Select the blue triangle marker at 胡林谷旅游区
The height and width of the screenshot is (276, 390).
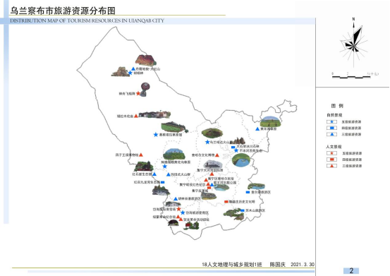click(x=176, y=199)
